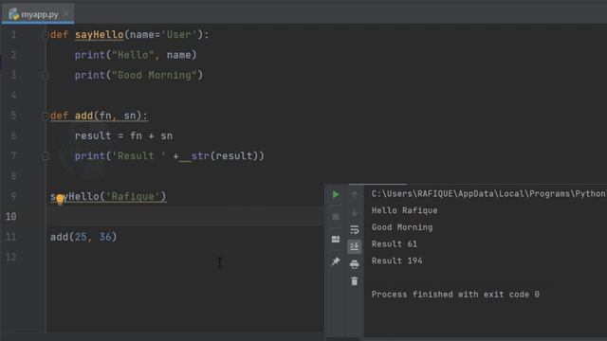Place cursor on empty line 10

tap(186, 217)
